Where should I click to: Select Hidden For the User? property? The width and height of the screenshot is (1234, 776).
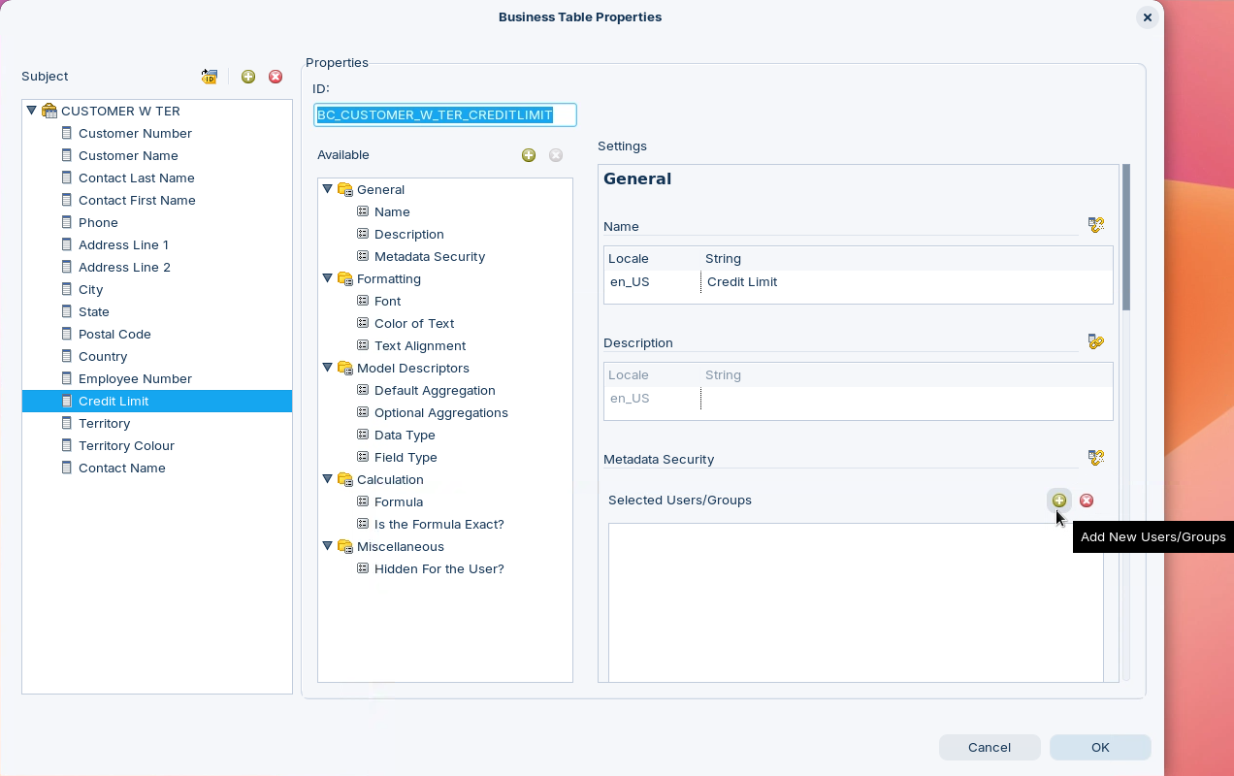coord(438,568)
